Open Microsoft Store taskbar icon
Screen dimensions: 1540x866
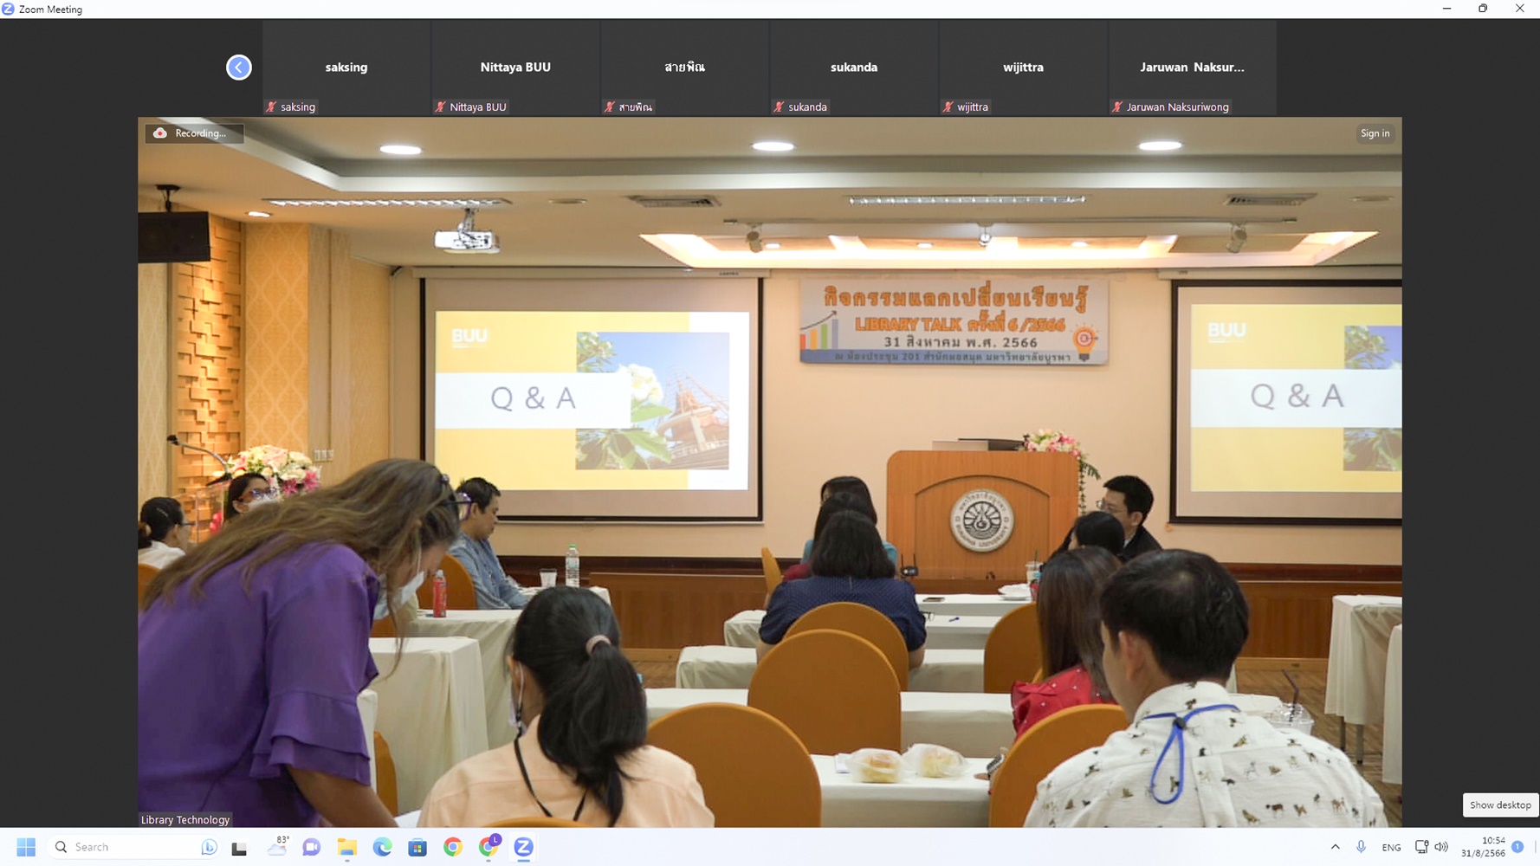(417, 847)
